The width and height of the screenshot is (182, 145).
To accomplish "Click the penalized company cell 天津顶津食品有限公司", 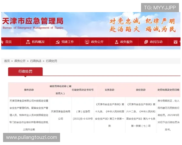I will (x=60, y=115).
